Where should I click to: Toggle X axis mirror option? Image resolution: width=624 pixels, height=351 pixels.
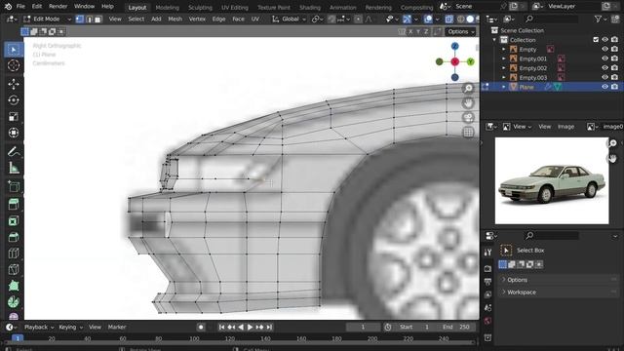point(410,31)
